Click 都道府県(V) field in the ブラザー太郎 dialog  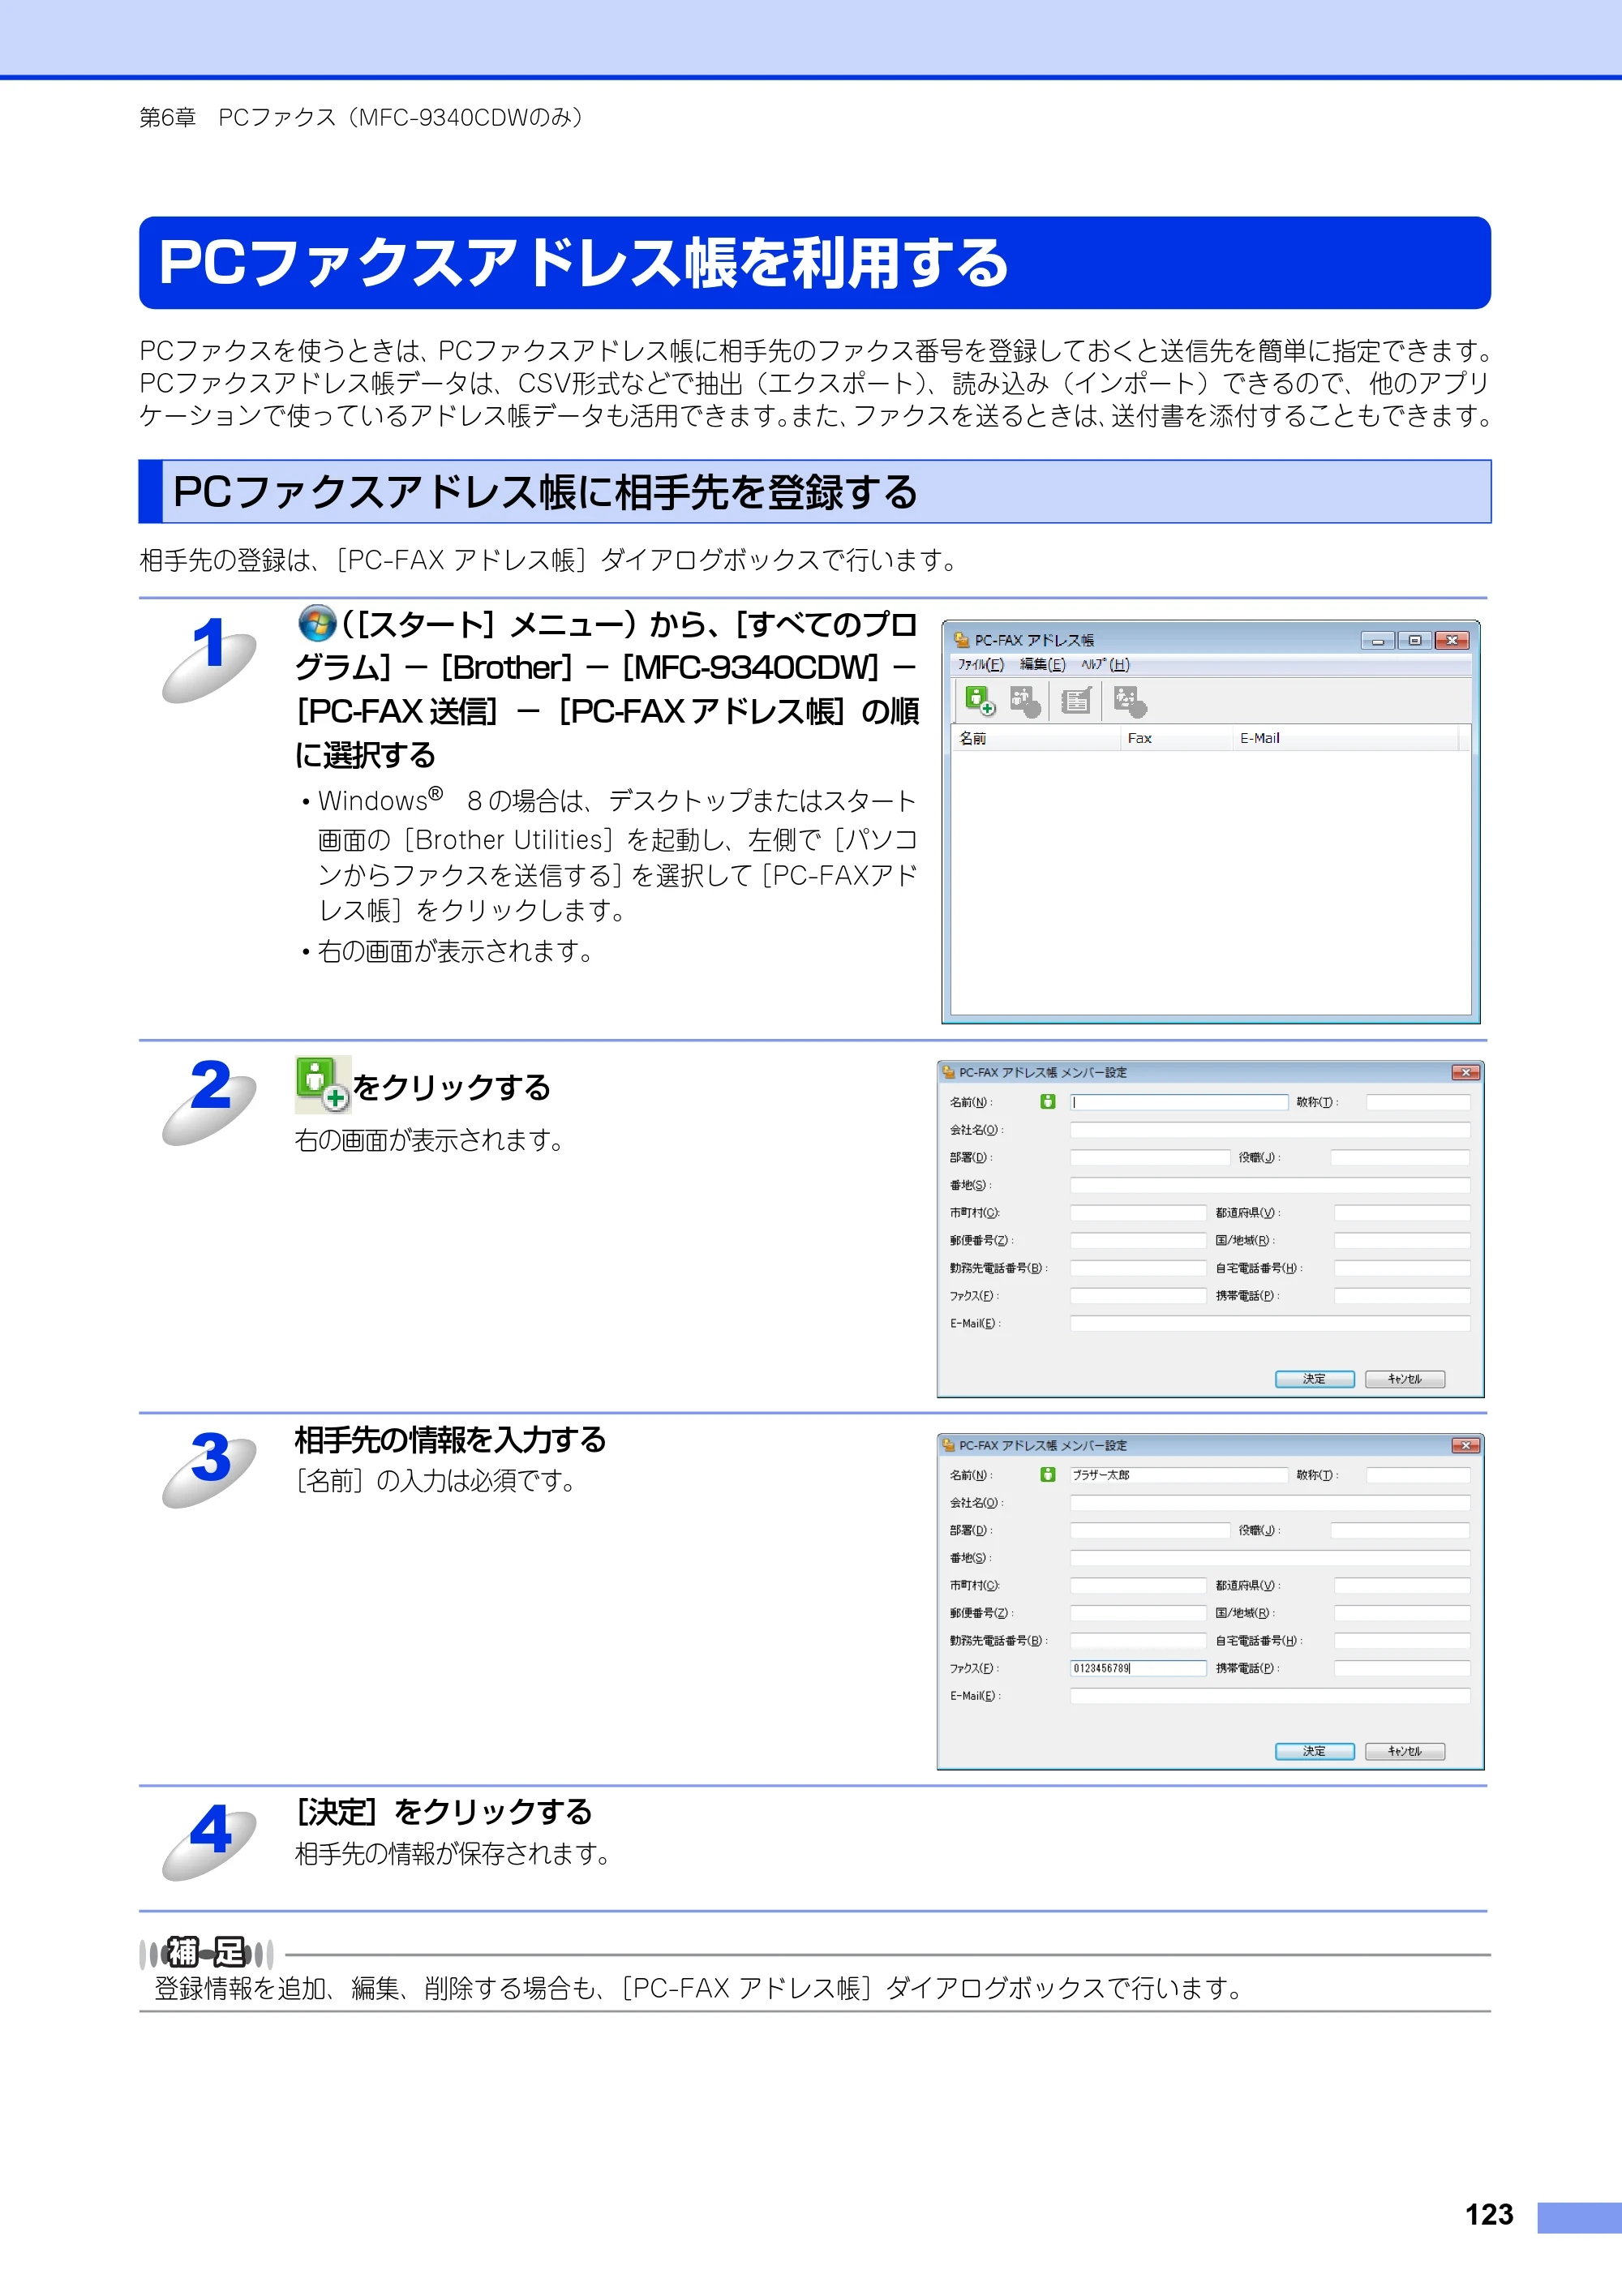(x=1402, y=1585)
